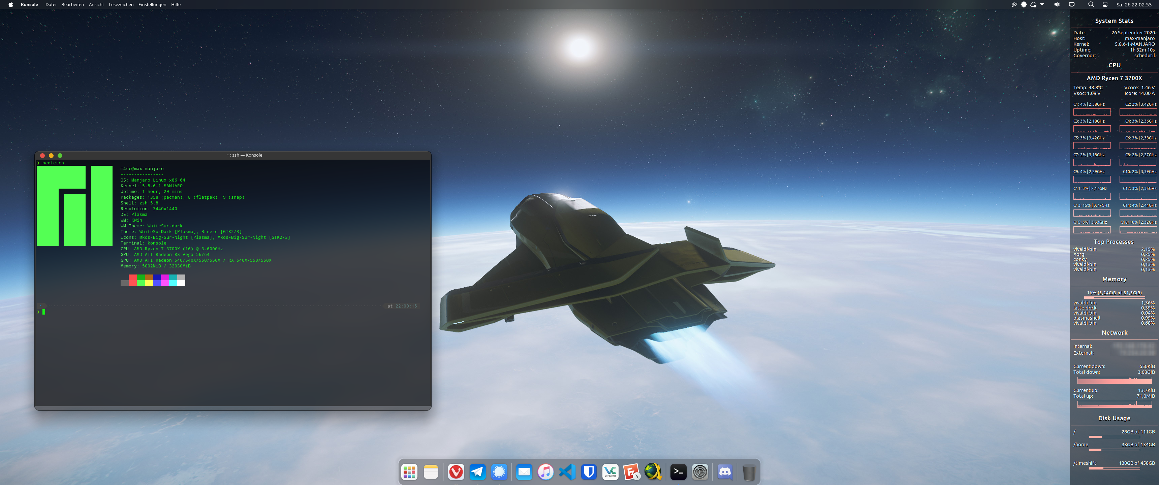Open the Einstellungen menu
Viewport: 1159px width, 485px height.
pyautogui.click(x=152, y=4)
